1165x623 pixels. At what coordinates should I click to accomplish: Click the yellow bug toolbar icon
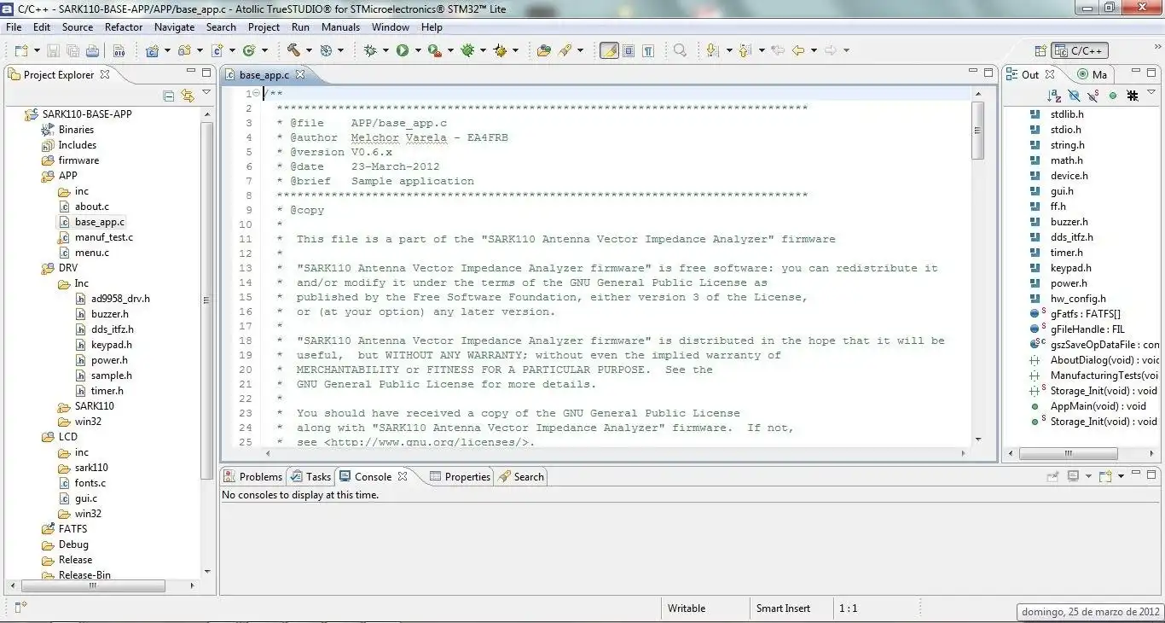(500, 50)
